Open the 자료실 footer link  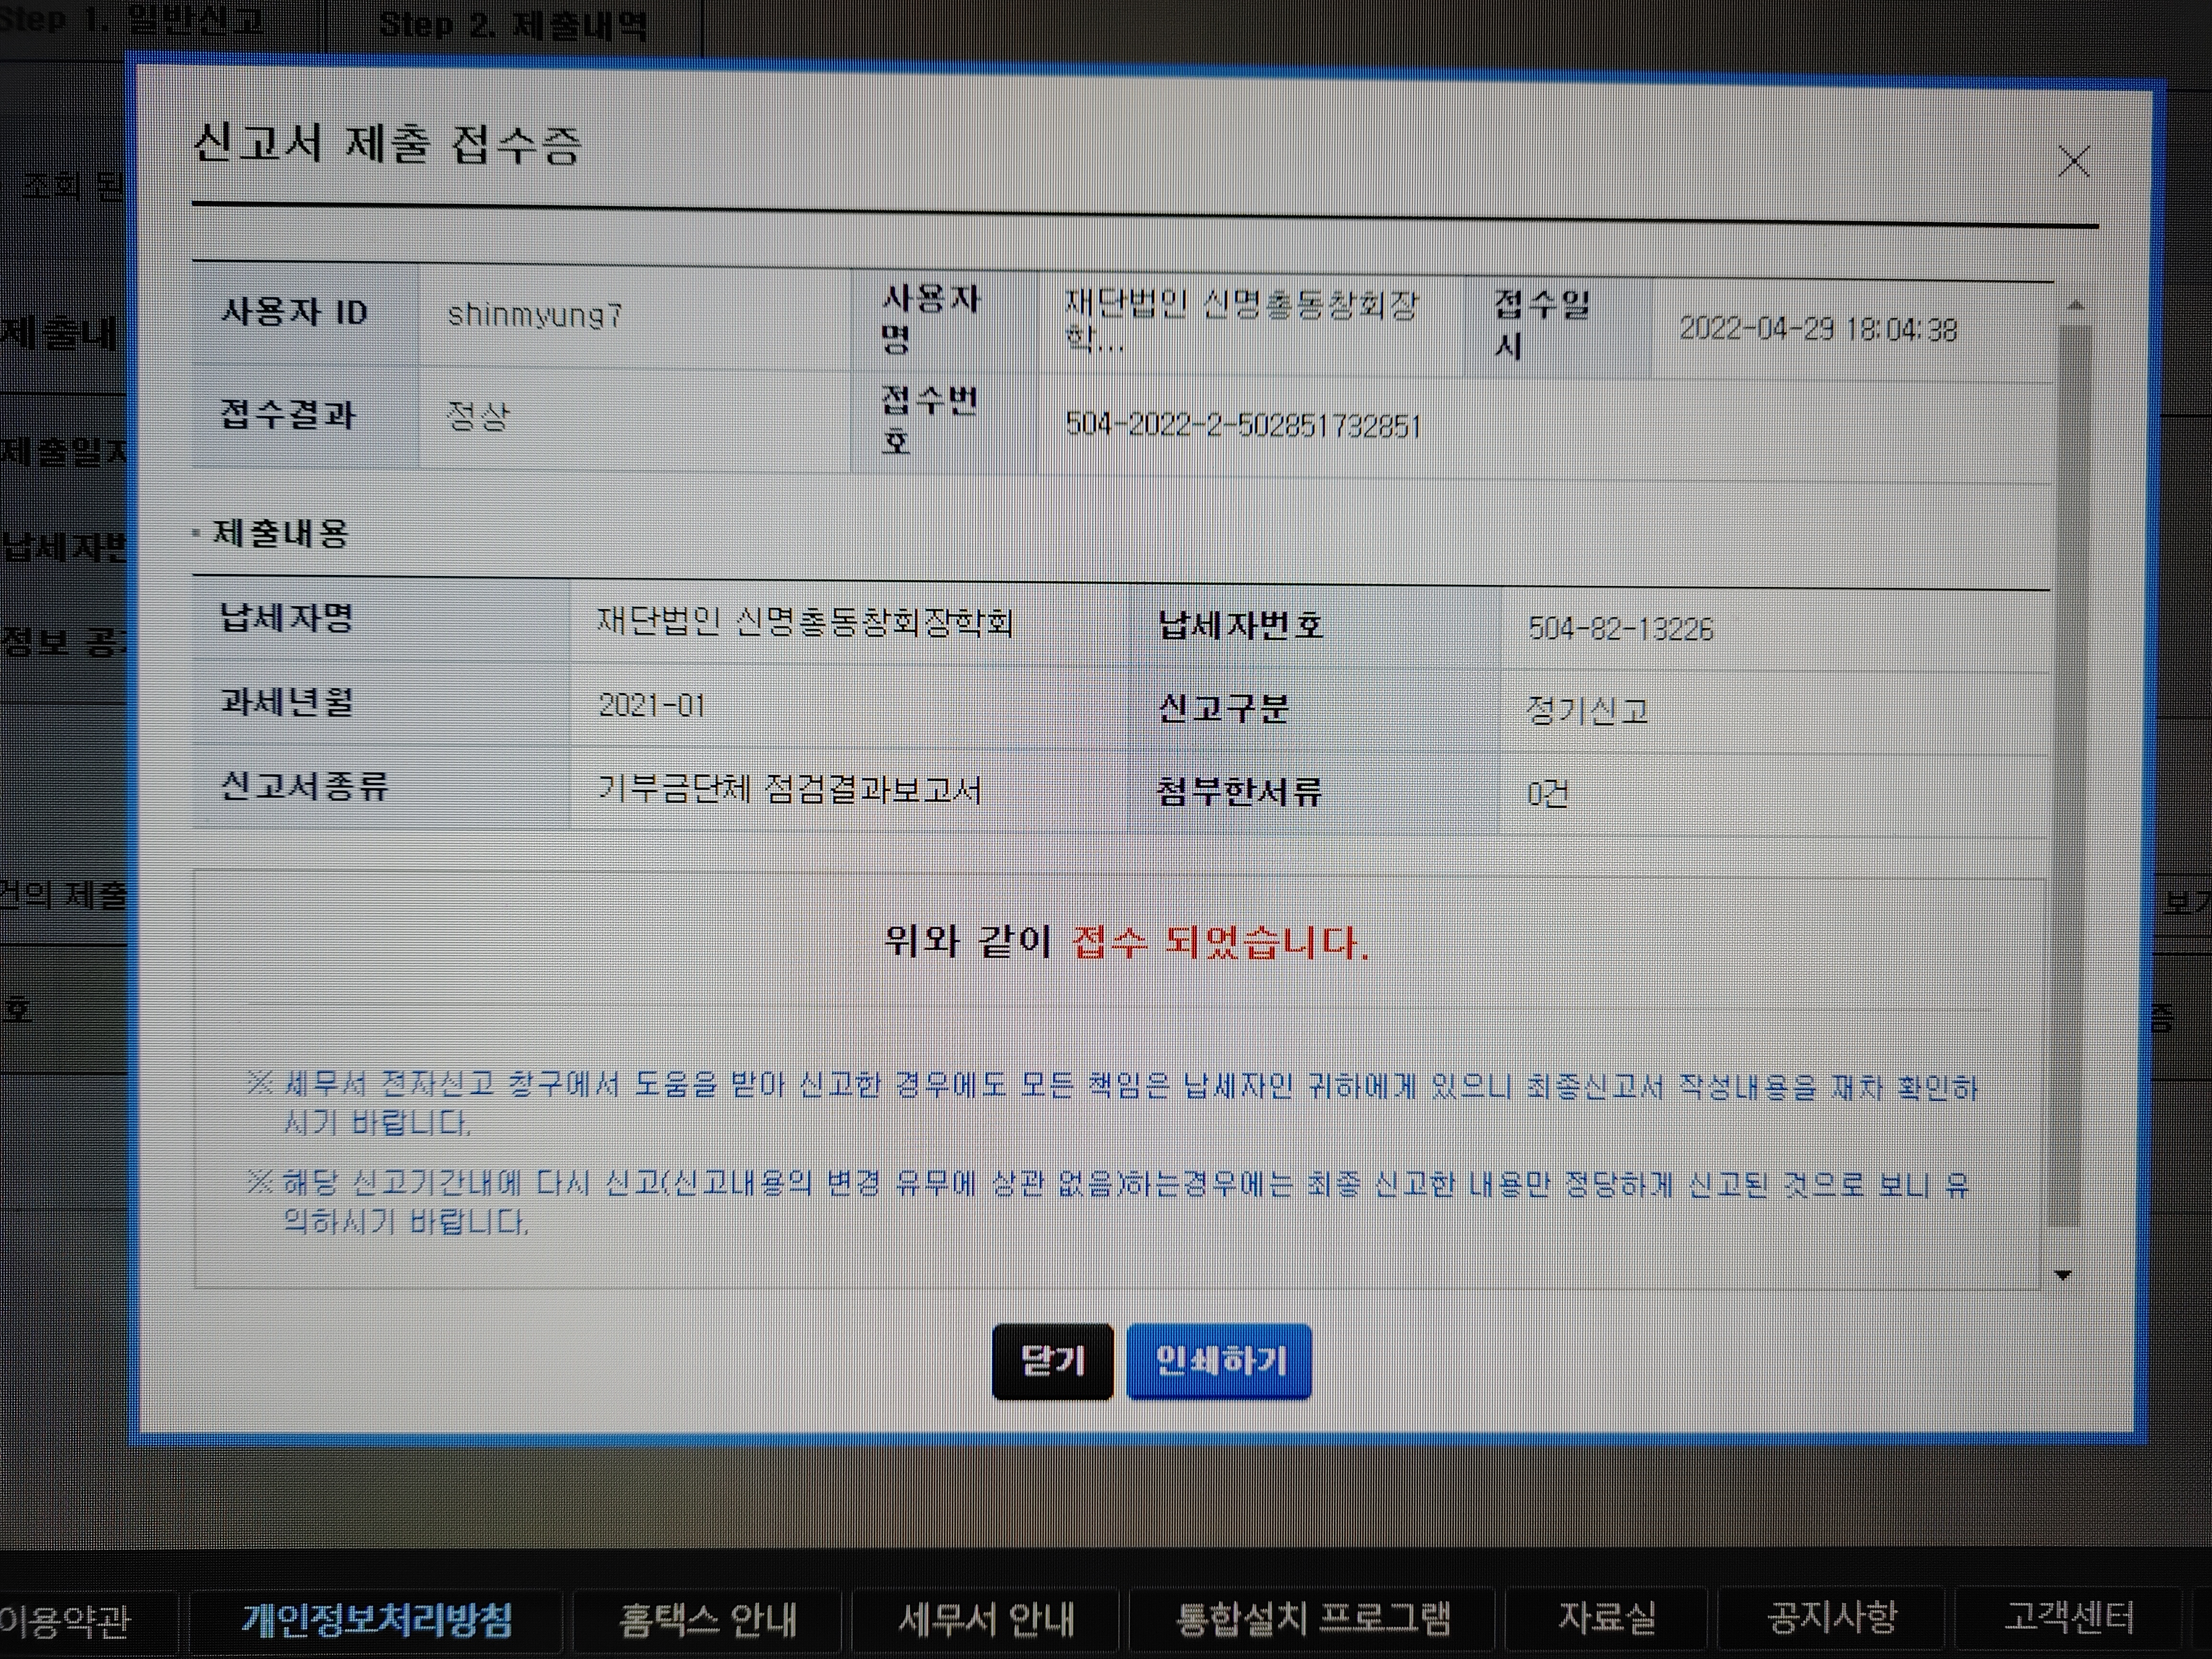click(x=1606, y=1617)
